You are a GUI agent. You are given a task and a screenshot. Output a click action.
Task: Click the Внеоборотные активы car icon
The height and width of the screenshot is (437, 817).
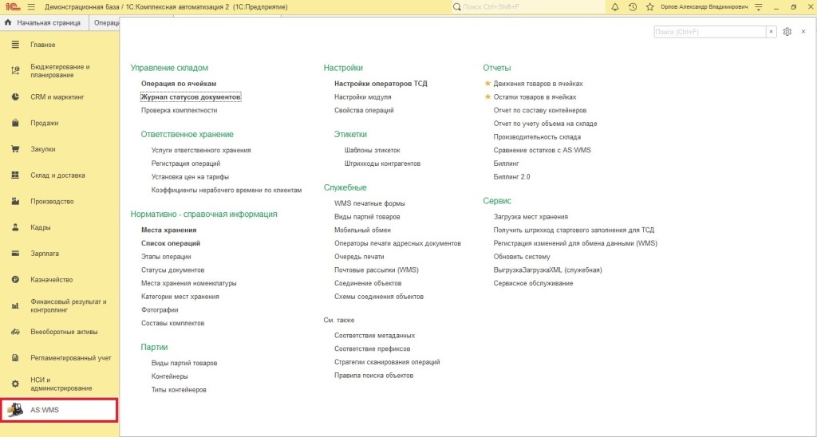16,332
